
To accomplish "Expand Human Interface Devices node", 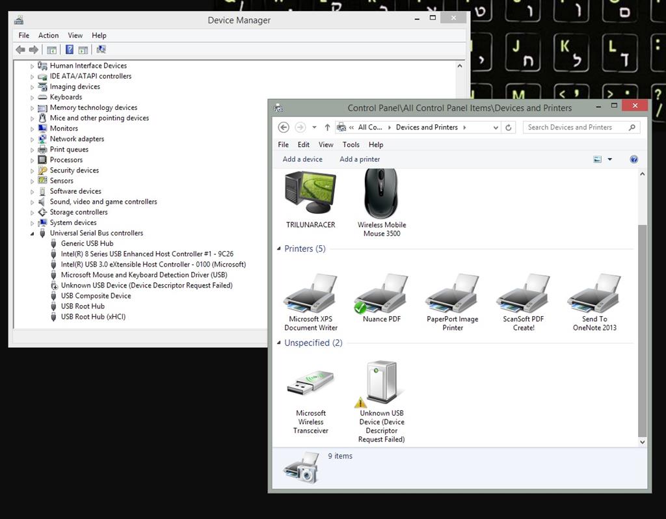I will pyautogui.click(x=32, y=66).
